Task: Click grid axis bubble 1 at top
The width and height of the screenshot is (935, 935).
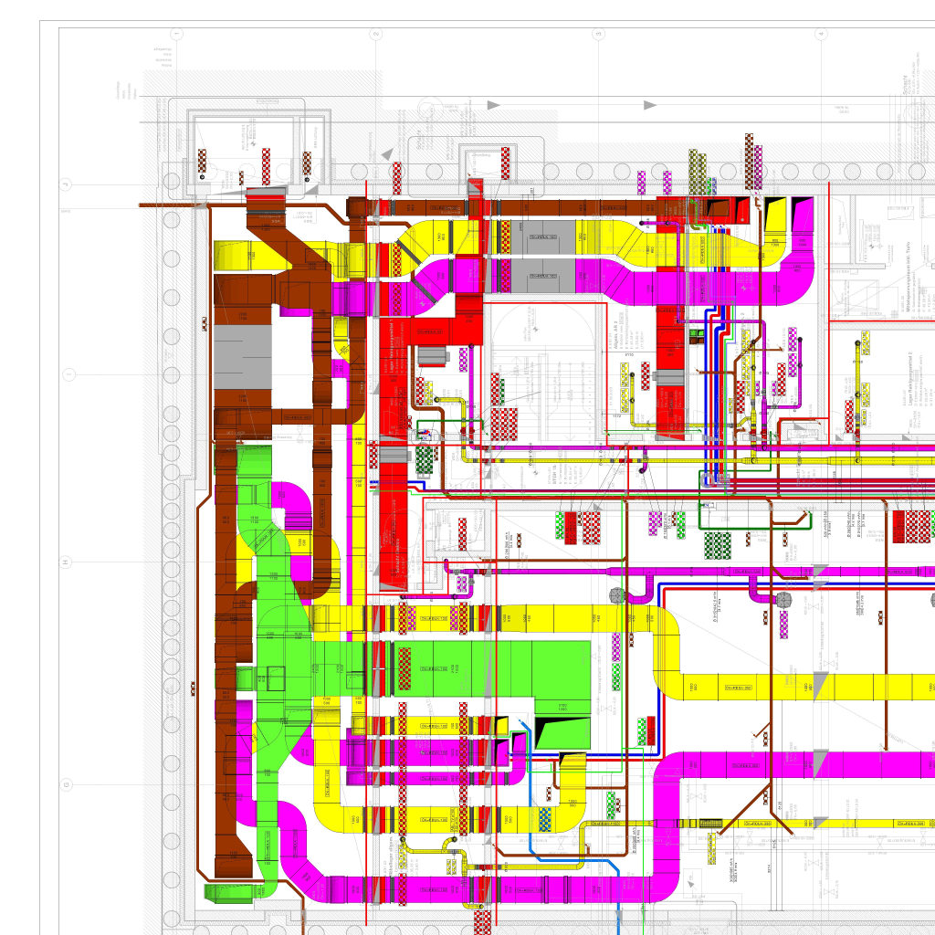Action: click(176, 34)
